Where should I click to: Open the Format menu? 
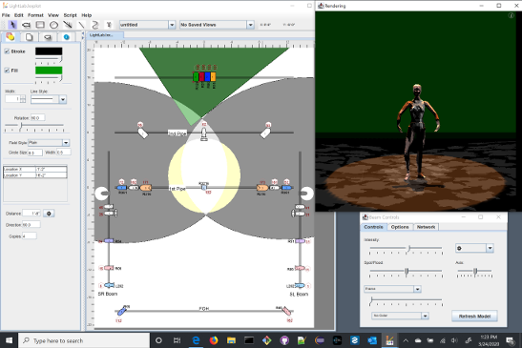35,15
